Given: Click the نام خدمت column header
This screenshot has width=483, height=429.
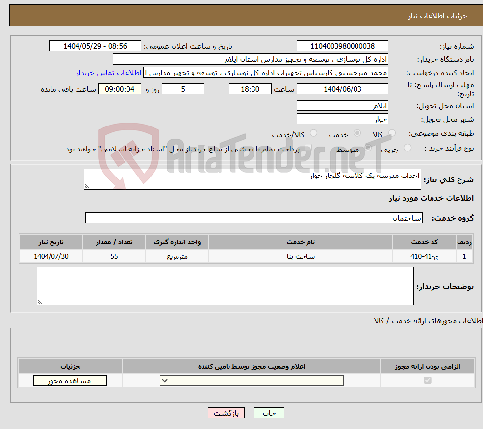Looking at the screenshot, I should pyautogui.click(x=301, y=242).
